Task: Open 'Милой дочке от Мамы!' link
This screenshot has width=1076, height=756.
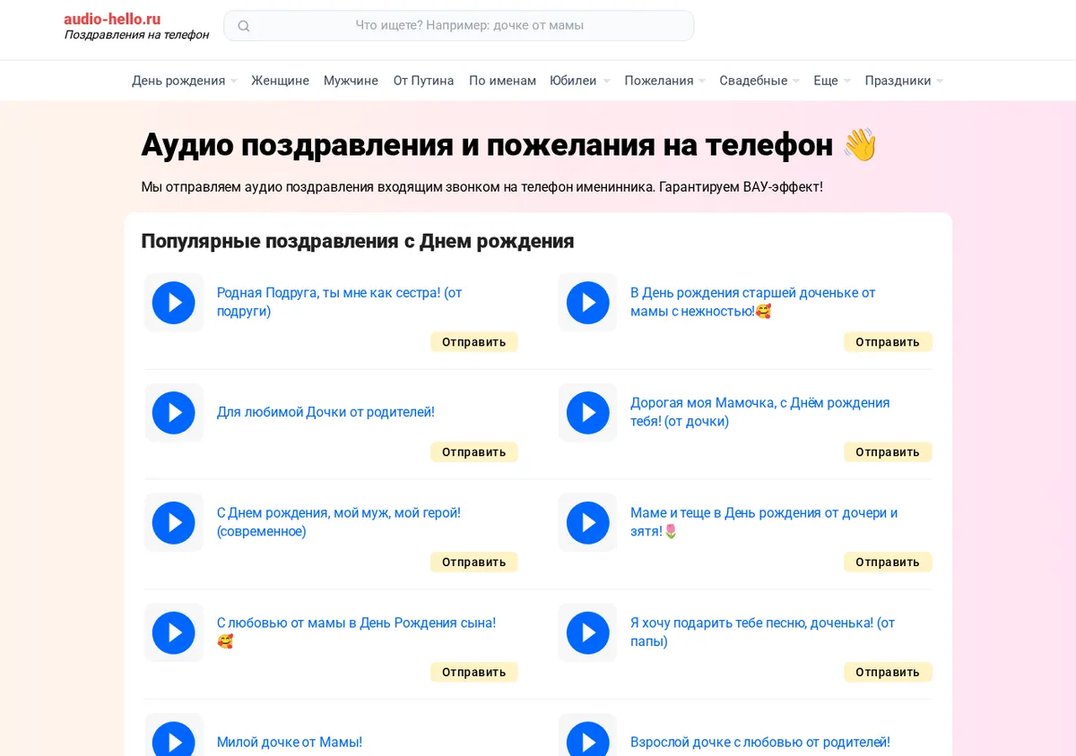Action: [290, 742]
